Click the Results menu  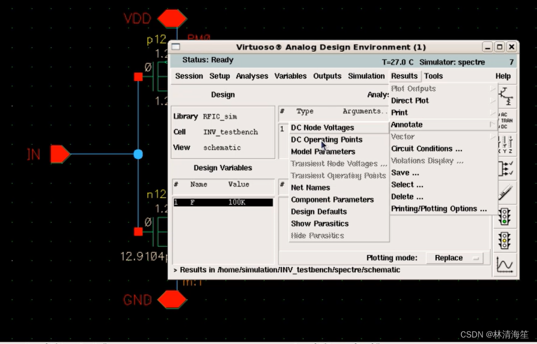pos(404,76)
